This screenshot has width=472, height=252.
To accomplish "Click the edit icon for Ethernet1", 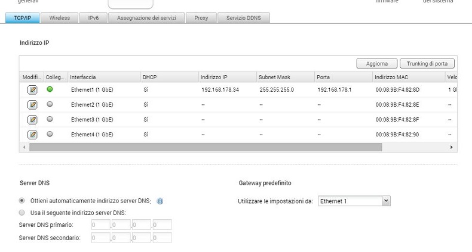I will coord(32,90).
